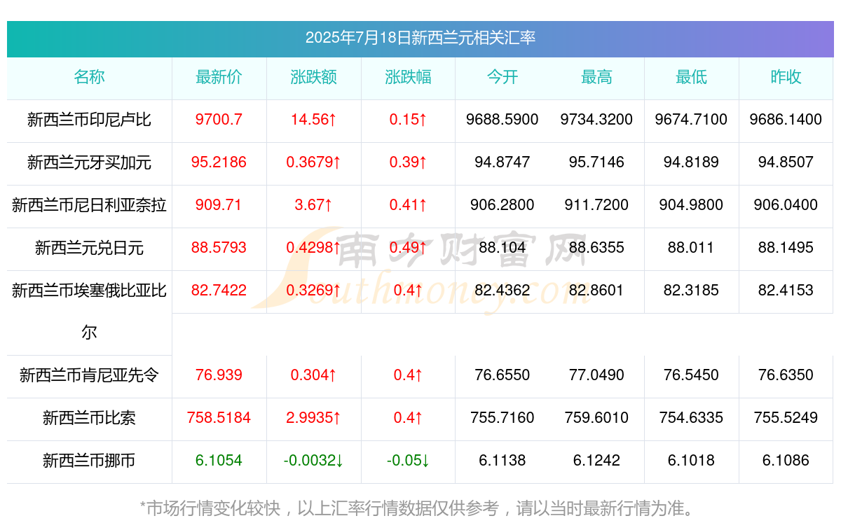
Task: Click change percent -0.05↓
Action: tap(408, 461)
